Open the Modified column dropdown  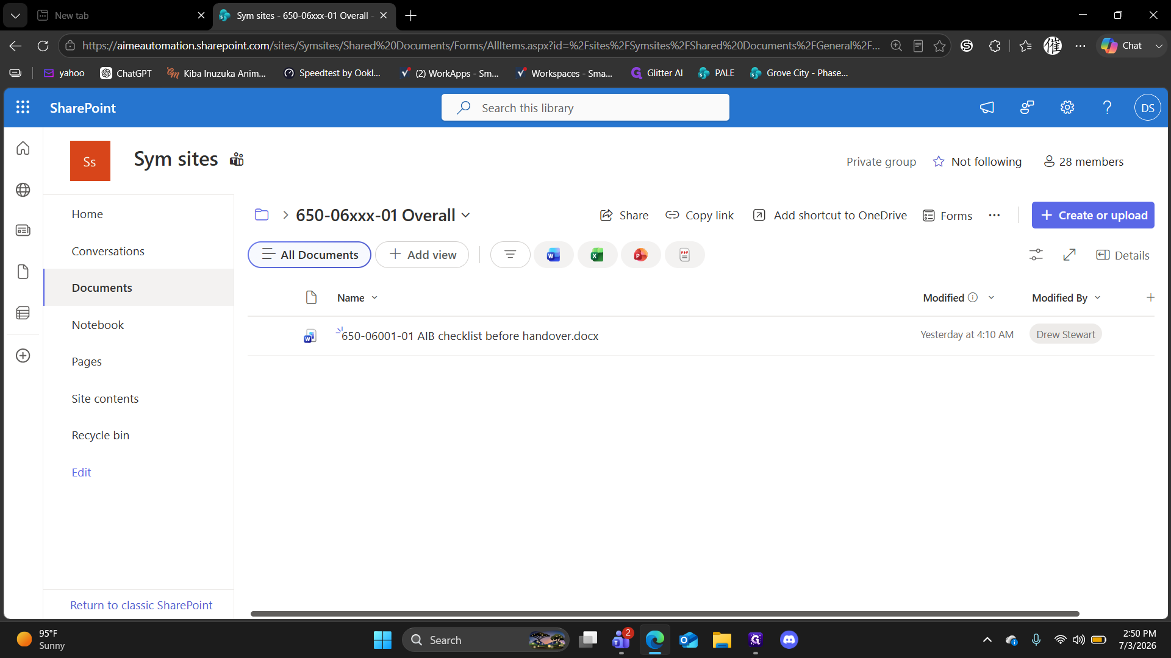991,298
